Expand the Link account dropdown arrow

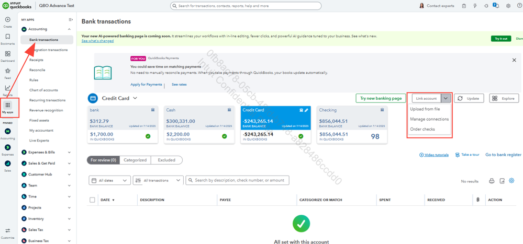[446, 99]
